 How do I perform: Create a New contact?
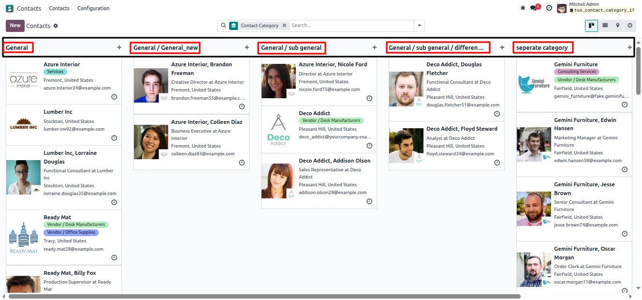(15, 26)
